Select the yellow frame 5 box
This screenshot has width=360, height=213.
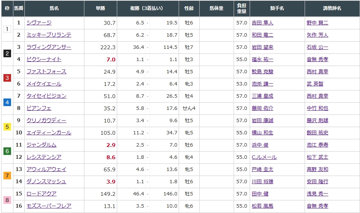coord(7,127)
